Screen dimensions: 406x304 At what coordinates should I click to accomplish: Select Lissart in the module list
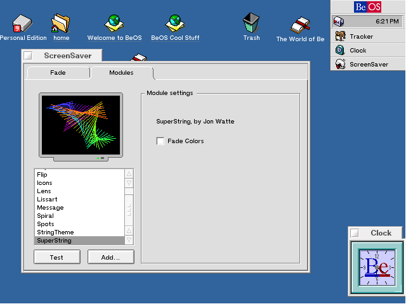[79, 199]
